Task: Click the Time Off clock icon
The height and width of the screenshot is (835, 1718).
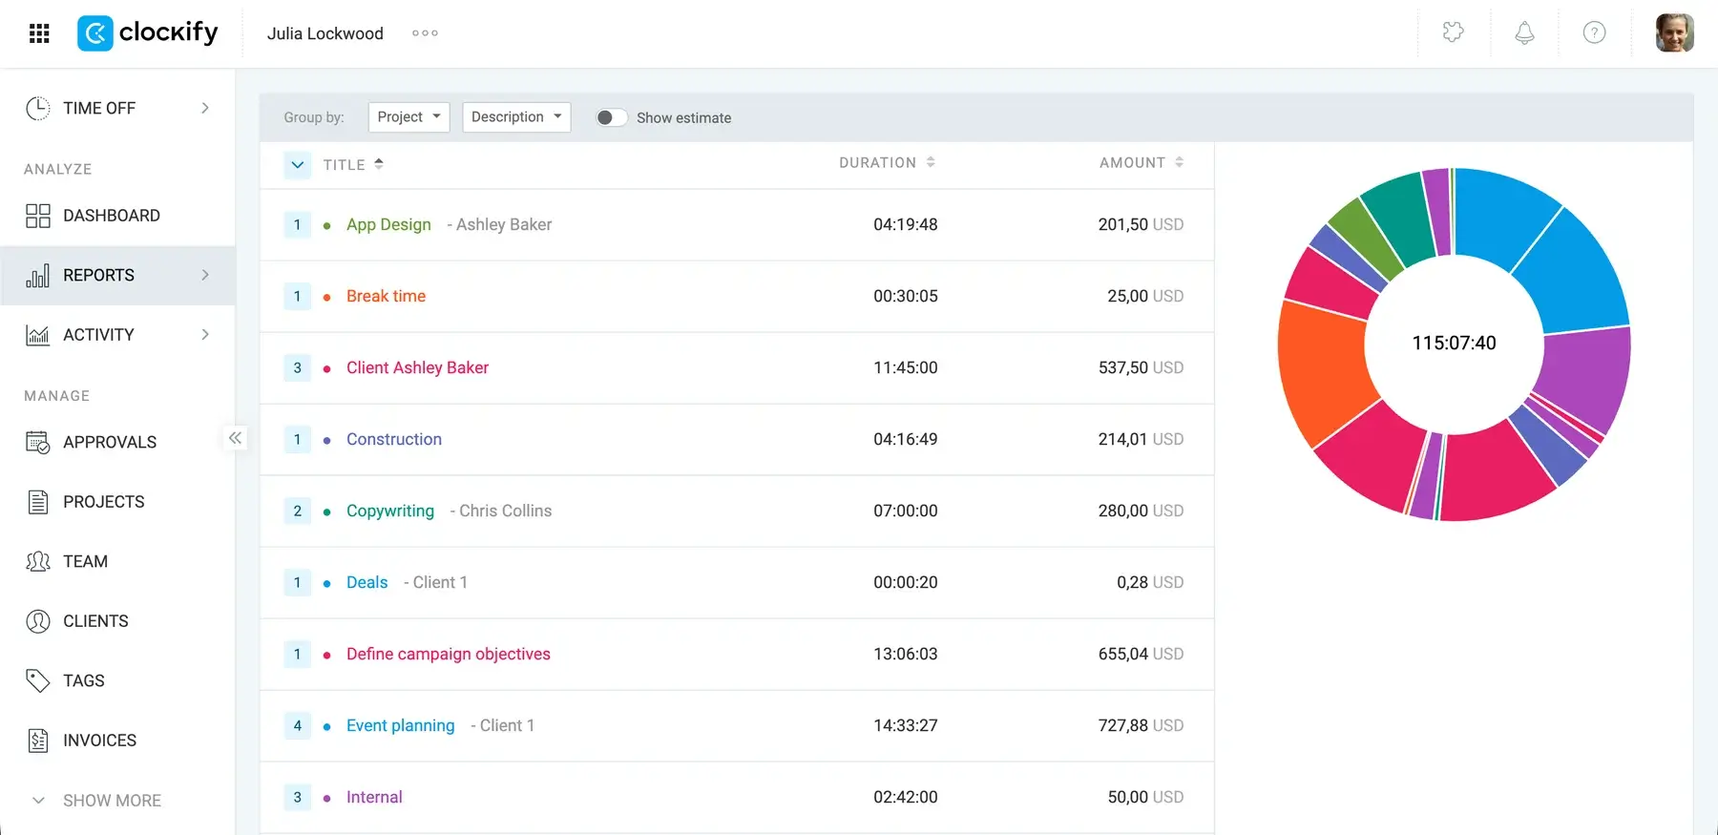Action: [x=37, y=108]
